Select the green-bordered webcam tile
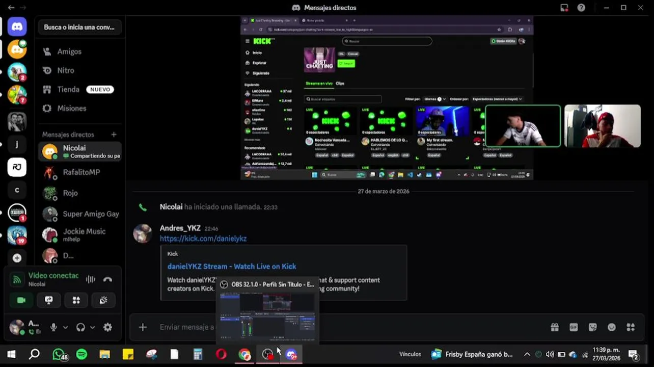The width and height of the screenshot is (654, 367). [x=523, y=126]
